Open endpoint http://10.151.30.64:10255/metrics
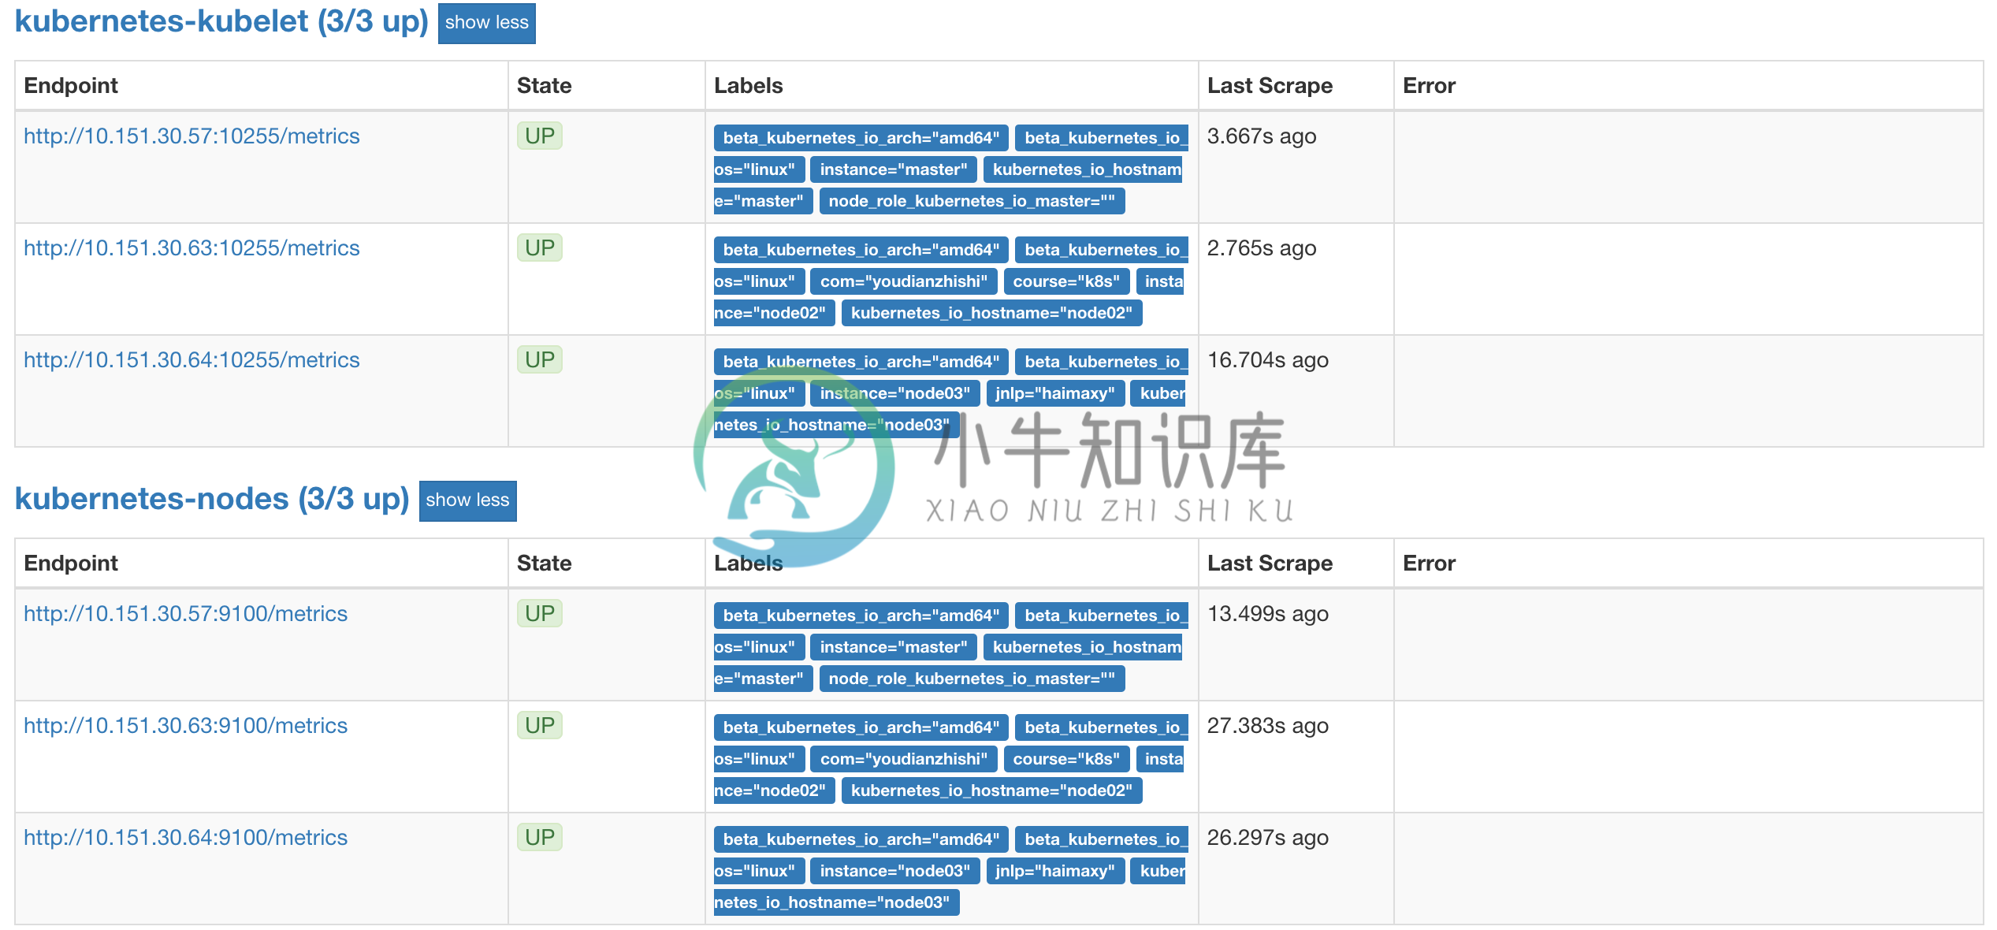 (192, 360)
